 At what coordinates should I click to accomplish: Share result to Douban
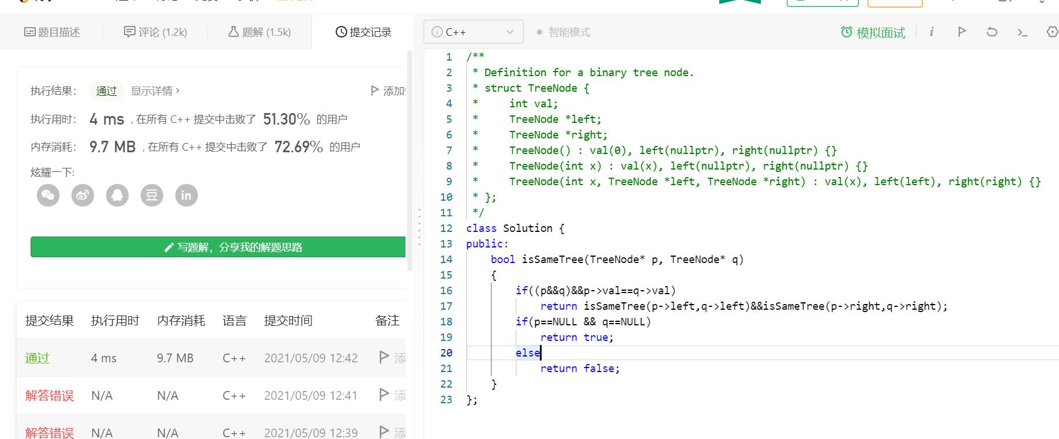[152, 195]
